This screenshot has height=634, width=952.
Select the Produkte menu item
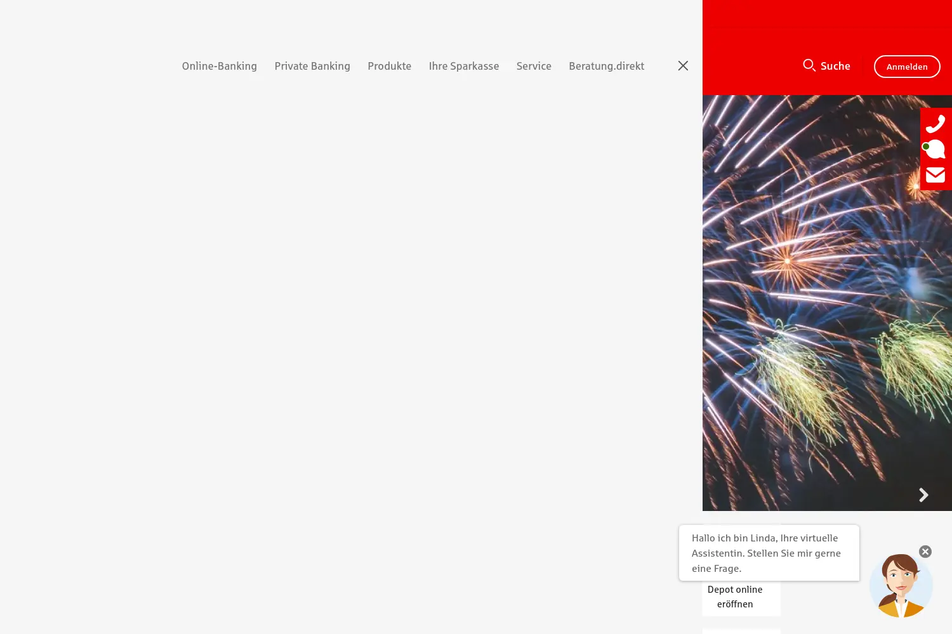389,66
